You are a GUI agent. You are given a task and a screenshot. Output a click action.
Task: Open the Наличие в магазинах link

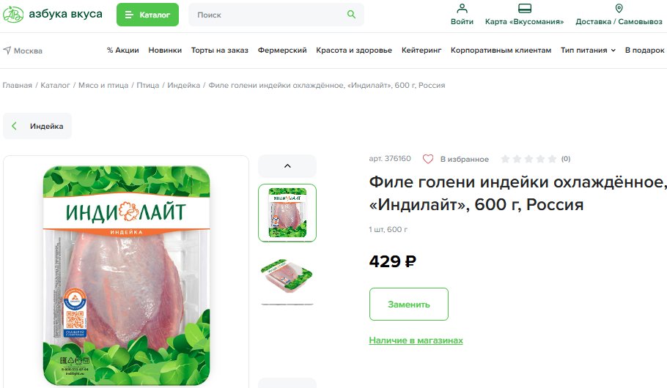(416, 340)
